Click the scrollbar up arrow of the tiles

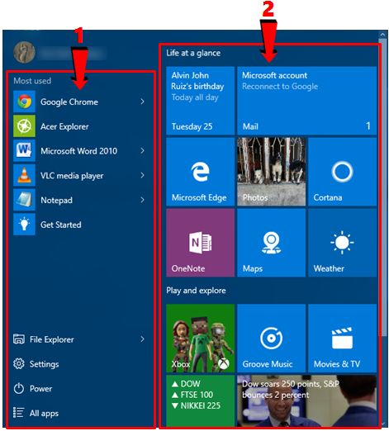tap(382, 35)
